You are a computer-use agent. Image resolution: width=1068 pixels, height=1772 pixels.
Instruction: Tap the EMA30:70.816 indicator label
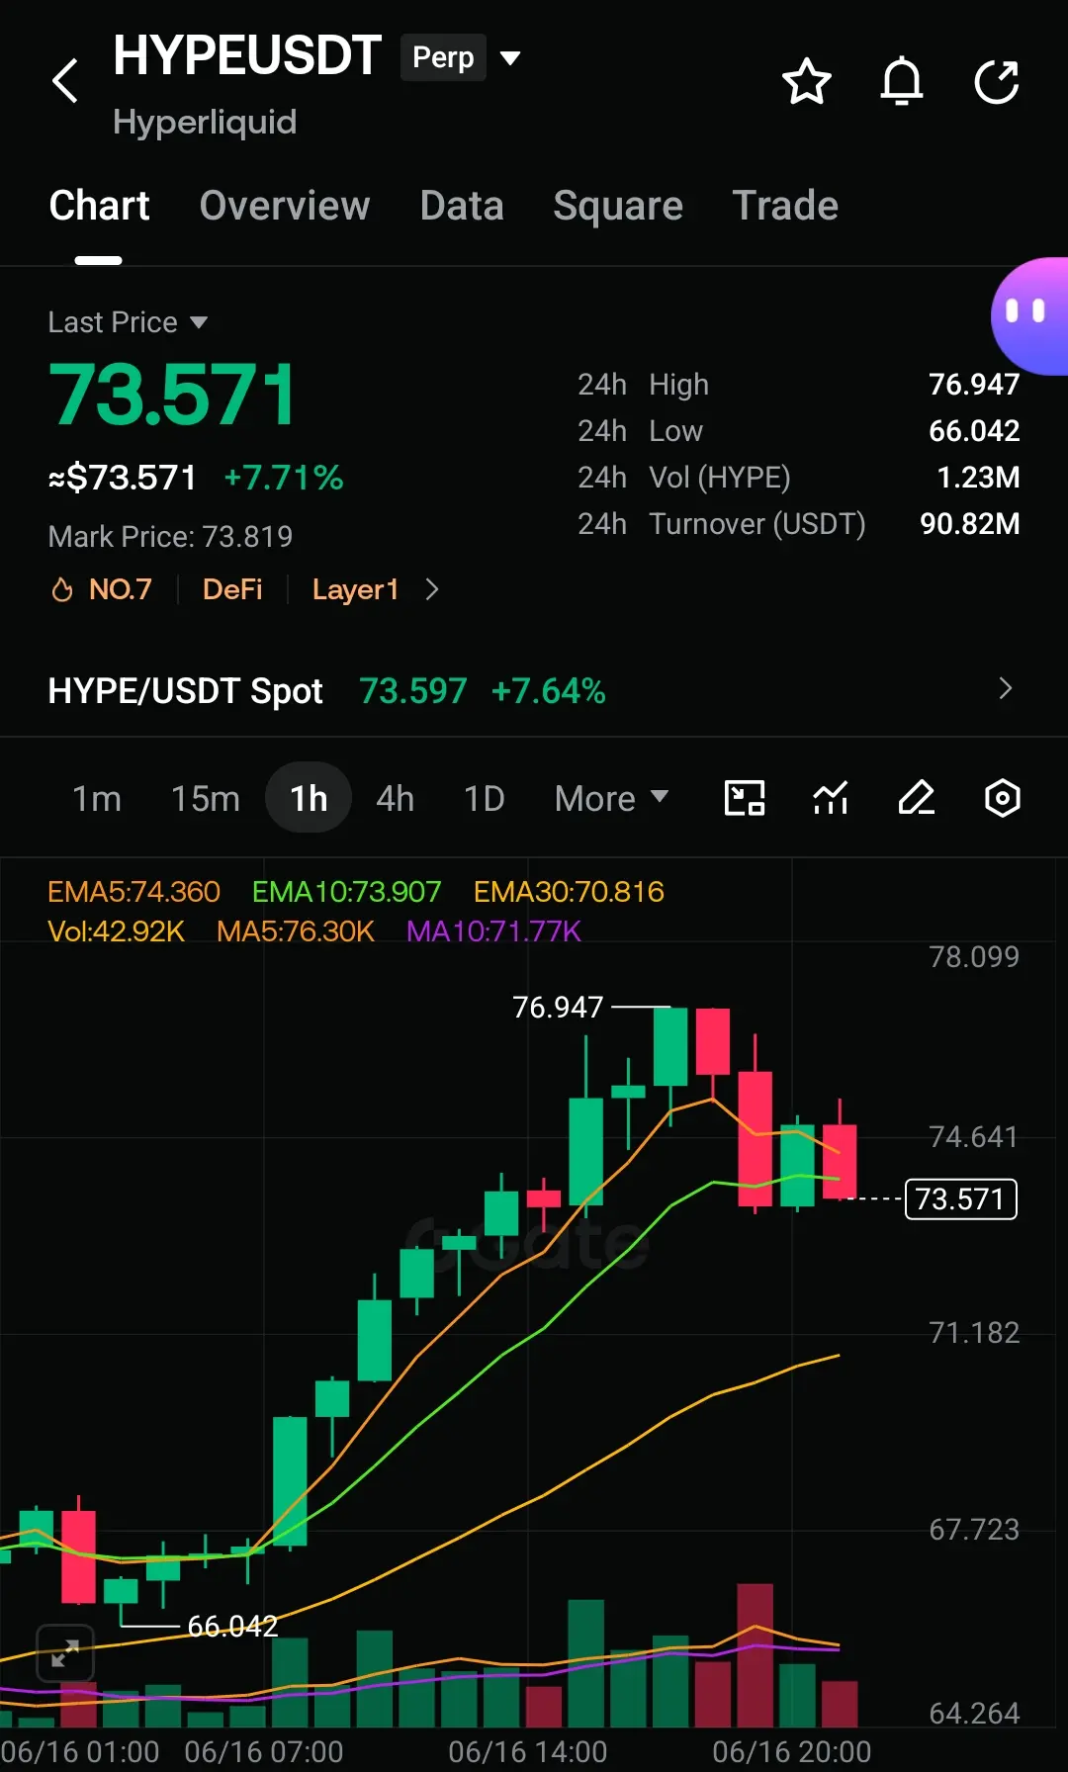point(569,892)
